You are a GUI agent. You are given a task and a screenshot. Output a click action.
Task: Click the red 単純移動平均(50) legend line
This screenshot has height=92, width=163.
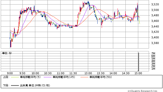click(84, 77)
